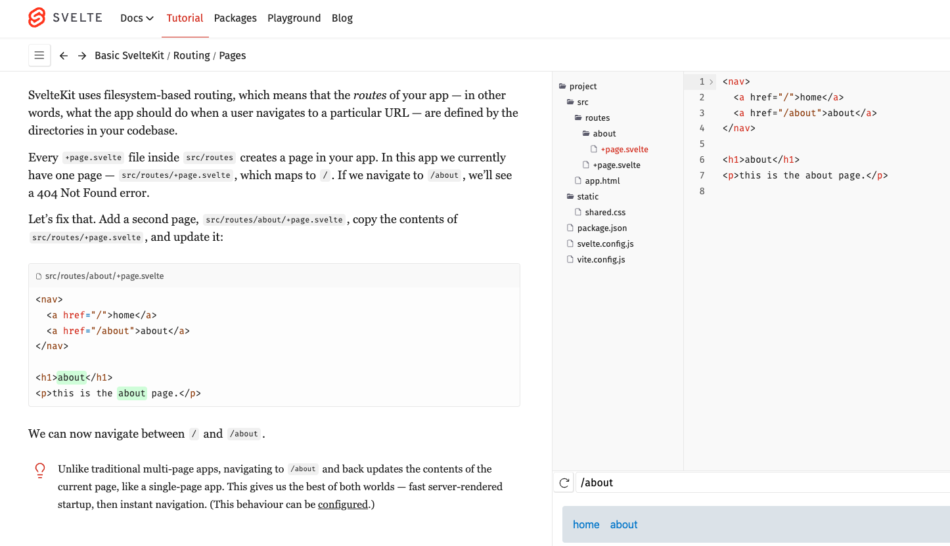Click the home link in preview
This screenshot has width=950, height=546.
point(586,524)
